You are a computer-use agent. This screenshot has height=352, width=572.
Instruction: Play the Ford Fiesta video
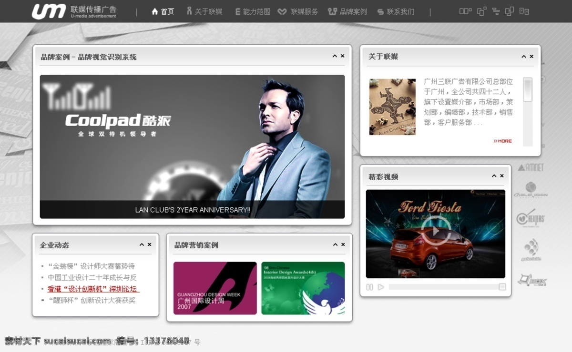[x=435, y=232]
